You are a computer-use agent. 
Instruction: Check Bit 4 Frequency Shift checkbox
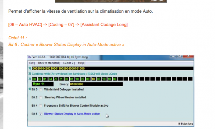(41, 106)
